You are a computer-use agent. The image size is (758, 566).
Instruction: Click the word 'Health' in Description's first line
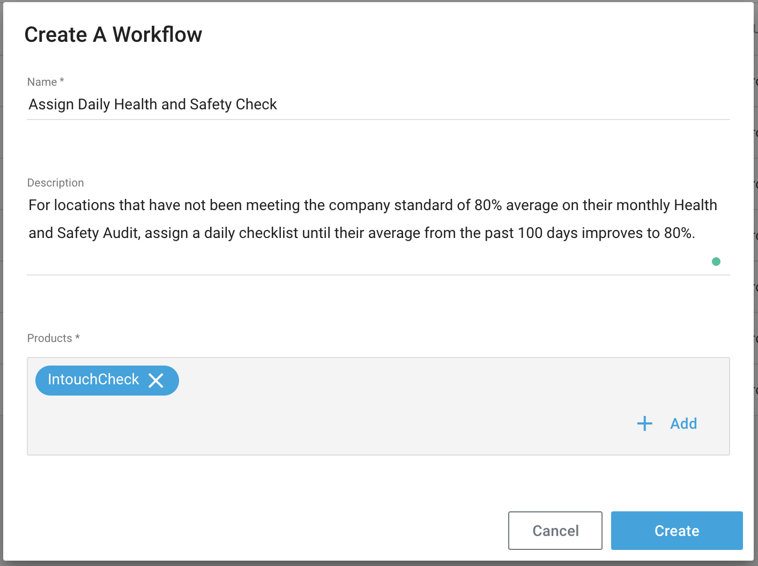point(695,205)
